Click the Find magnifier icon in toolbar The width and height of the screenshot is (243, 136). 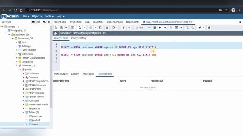pyautogui.click(x=80, y=28)
